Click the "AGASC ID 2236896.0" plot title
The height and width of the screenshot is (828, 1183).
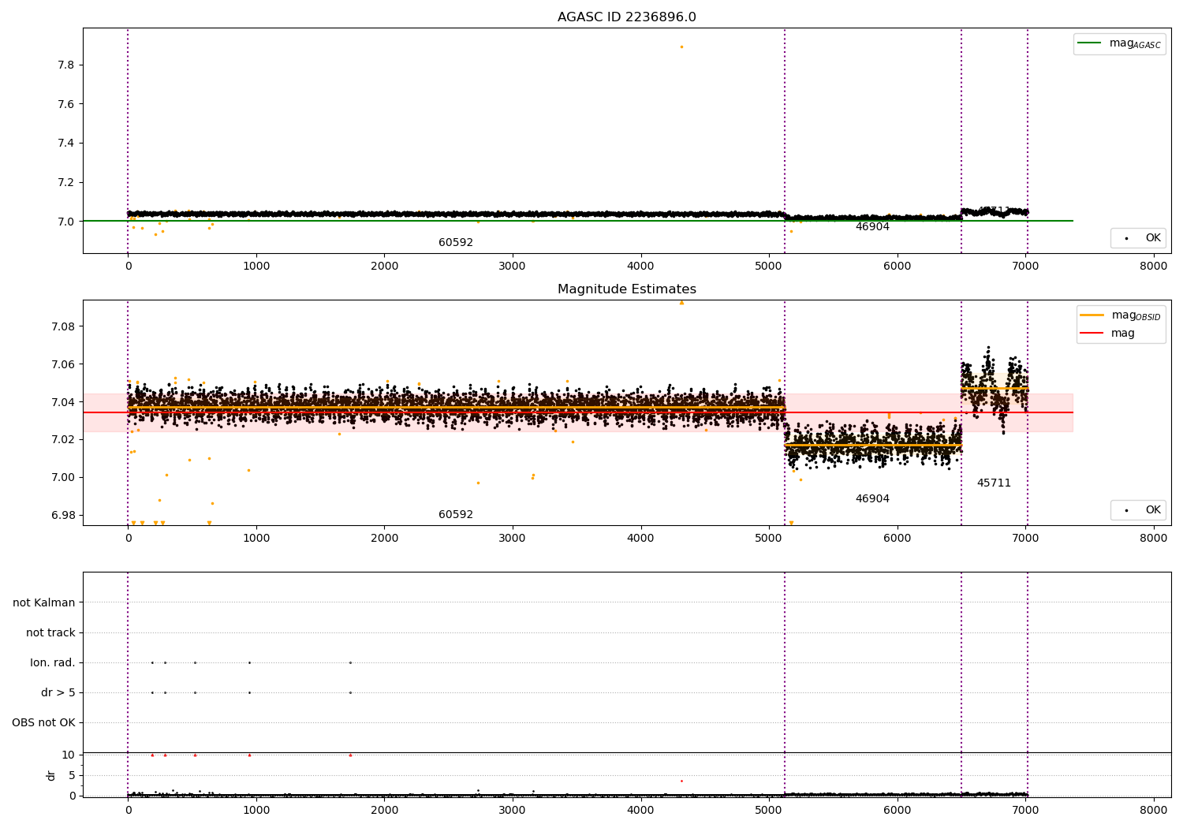click(x=626, y=17)
